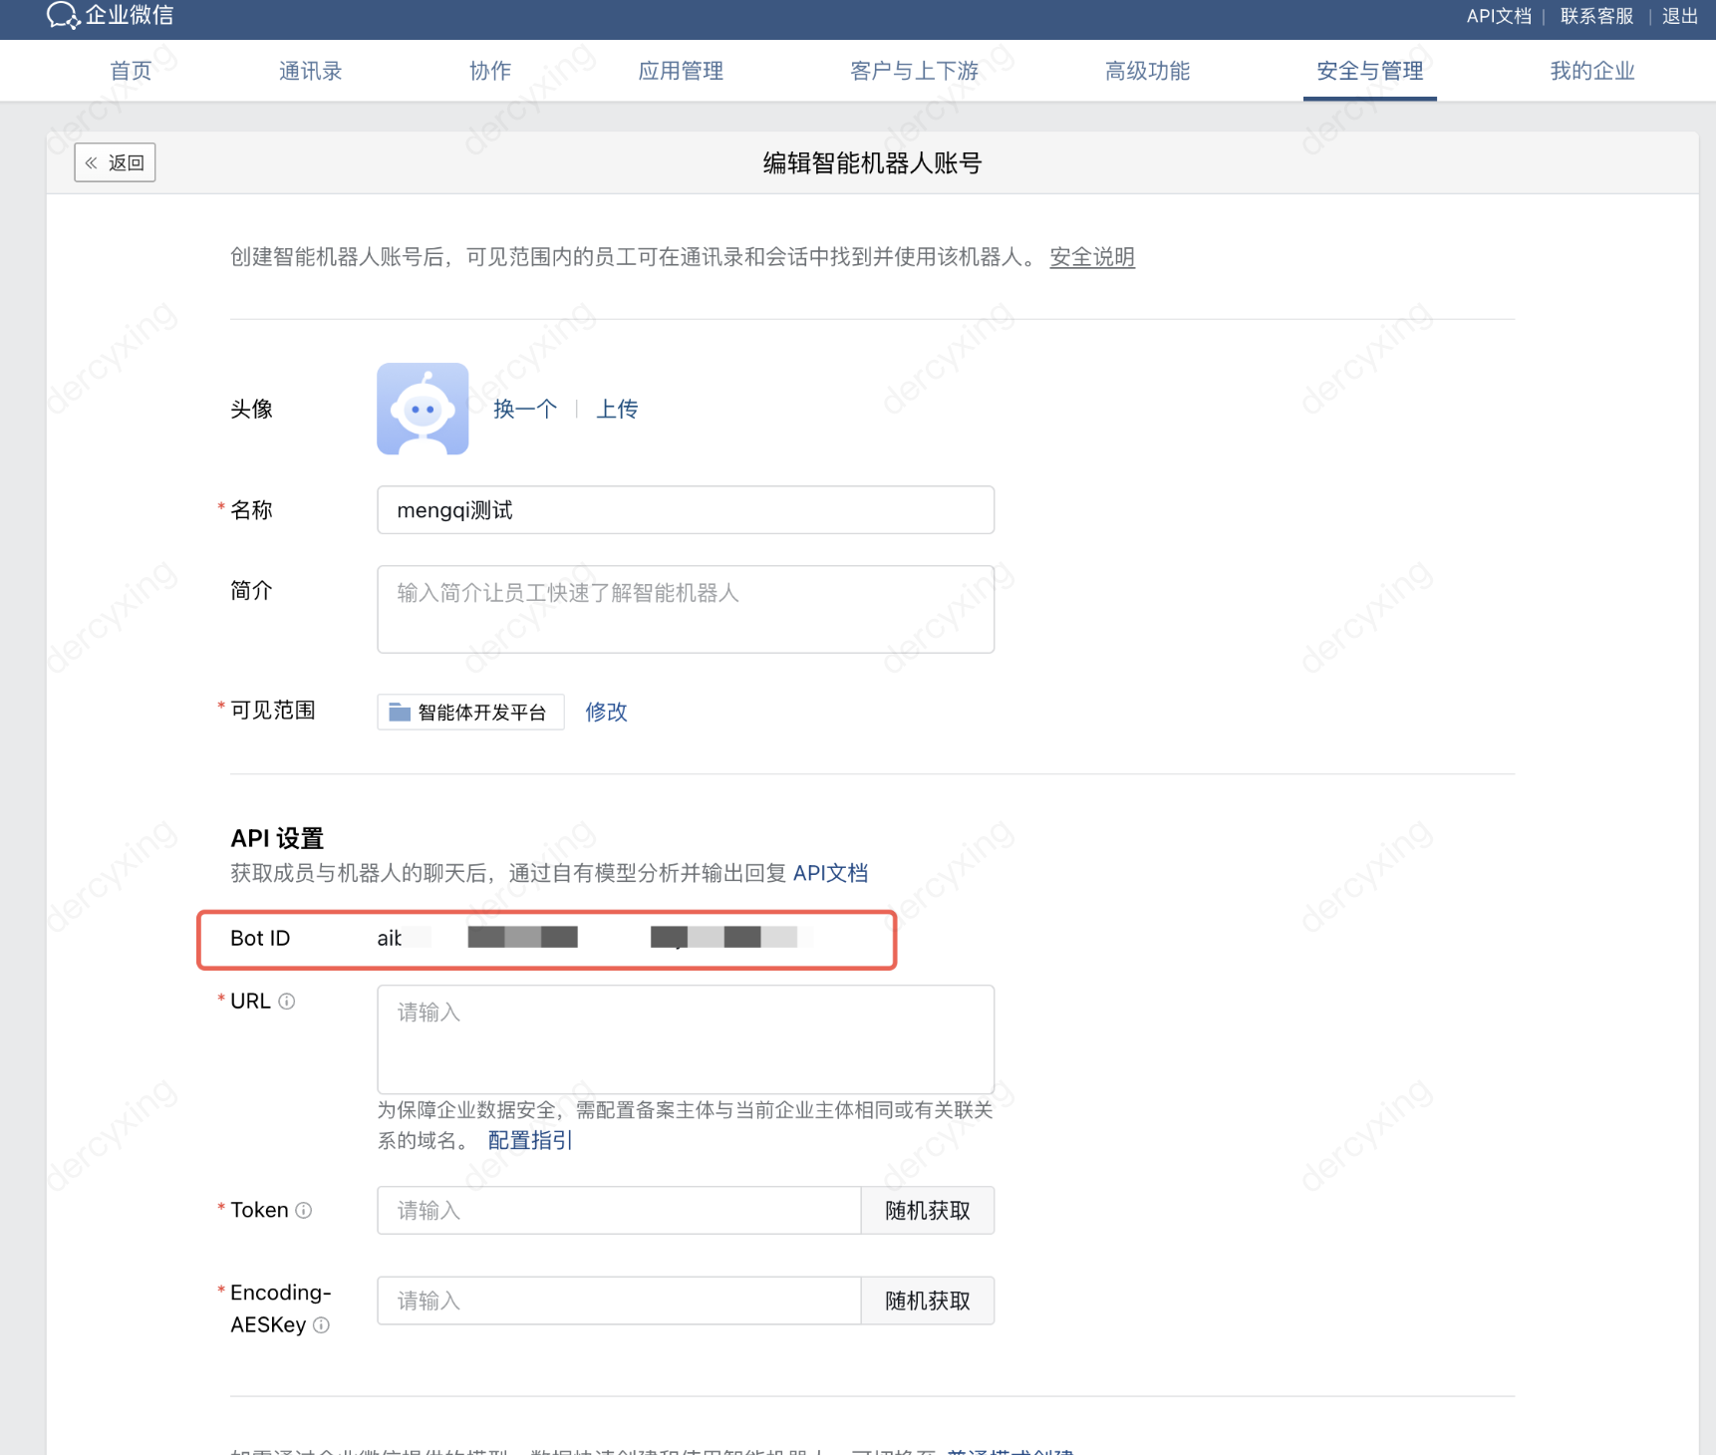Switch to the 通讯录 tab

310,71
